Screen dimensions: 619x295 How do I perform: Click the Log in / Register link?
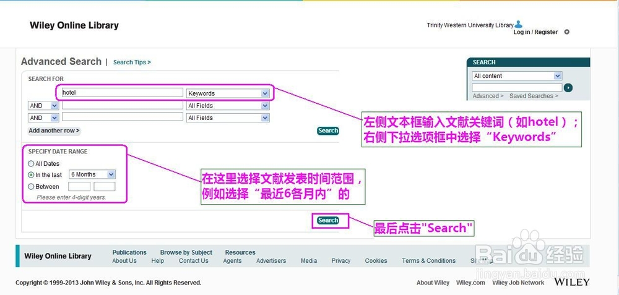[535, 32]
